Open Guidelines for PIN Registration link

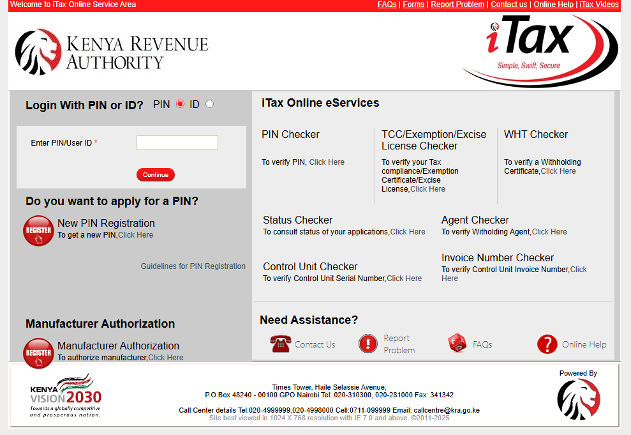193,266
